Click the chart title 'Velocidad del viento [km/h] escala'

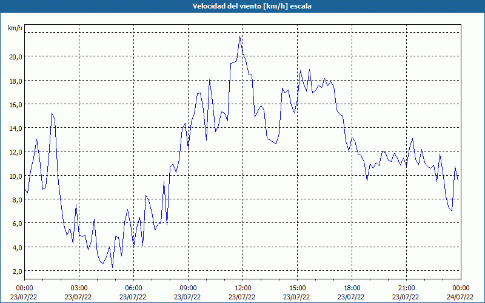coord(252,6)
